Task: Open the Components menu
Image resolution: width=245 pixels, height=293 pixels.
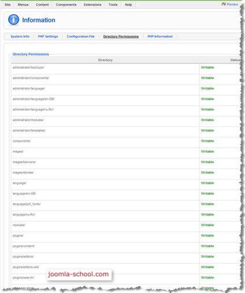Action: [66, 5]
